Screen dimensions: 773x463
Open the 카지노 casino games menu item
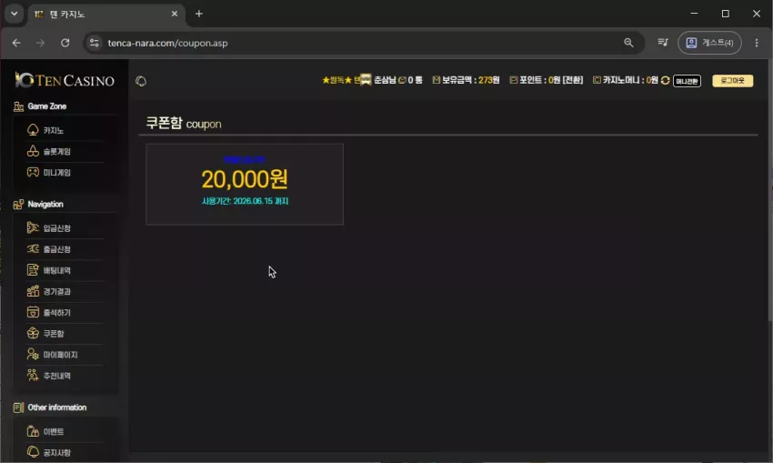point(54,130)
